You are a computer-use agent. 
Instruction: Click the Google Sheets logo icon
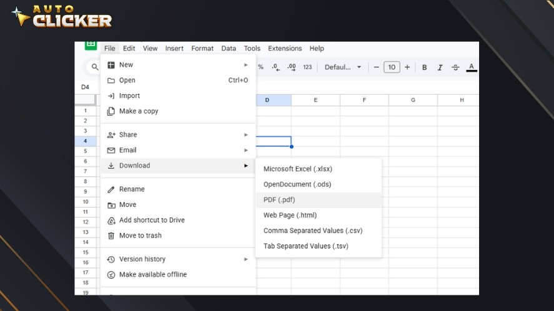91,45
